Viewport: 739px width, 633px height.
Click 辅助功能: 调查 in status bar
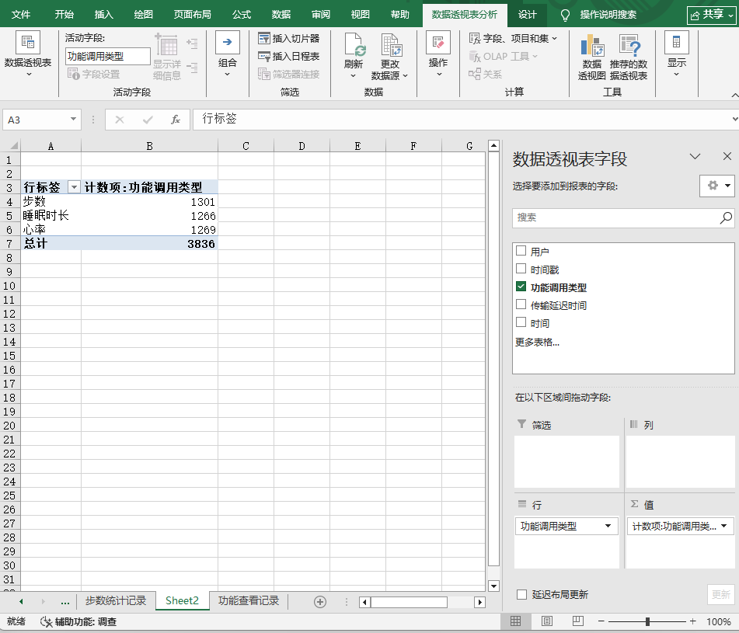[x=78, y=621]
